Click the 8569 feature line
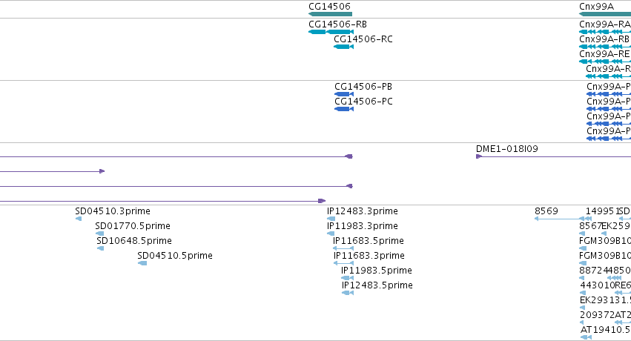The image size is (631, 341). (559, 219)
